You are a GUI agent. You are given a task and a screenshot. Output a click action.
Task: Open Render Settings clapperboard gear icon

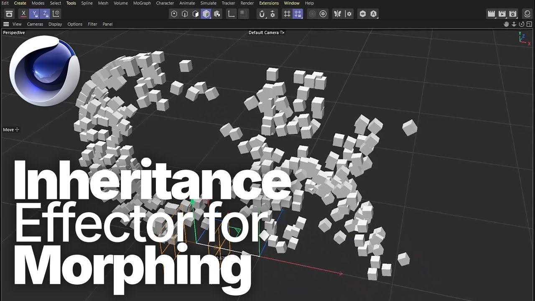point(513,14)
